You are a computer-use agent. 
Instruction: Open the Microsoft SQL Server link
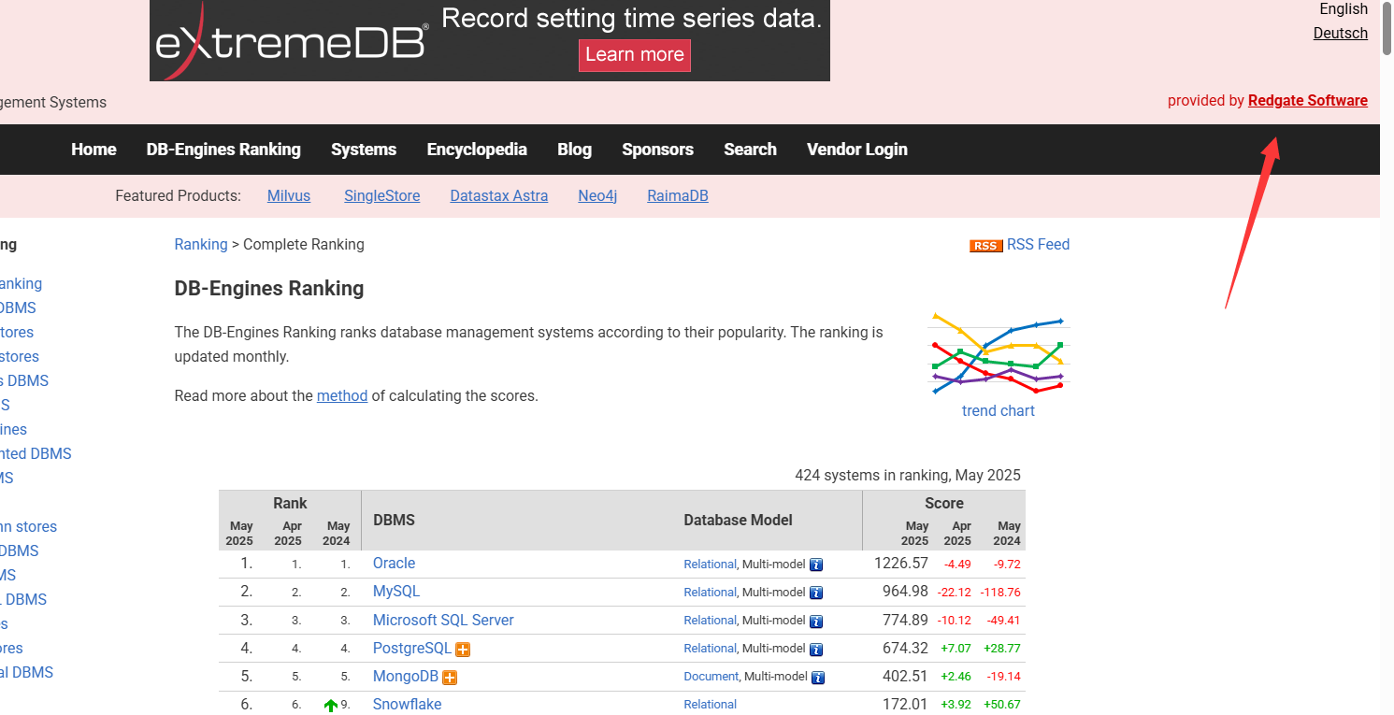pos(443,621)
